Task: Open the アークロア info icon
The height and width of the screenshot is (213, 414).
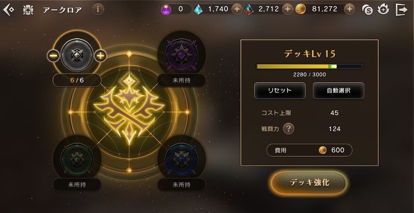Action: pyautogui.click(x=98, y=10)
